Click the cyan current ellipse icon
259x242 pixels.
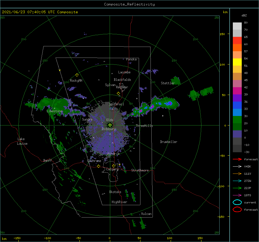[x=237, y=202]
